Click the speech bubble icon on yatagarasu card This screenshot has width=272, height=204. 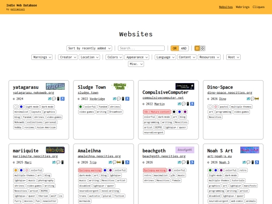click(54, 99)
